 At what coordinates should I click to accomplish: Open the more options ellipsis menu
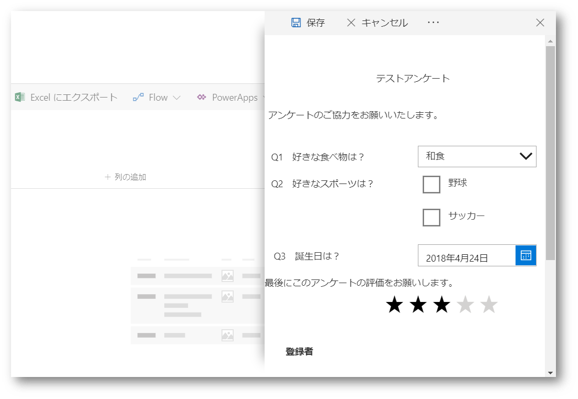[x=433, y=23]
